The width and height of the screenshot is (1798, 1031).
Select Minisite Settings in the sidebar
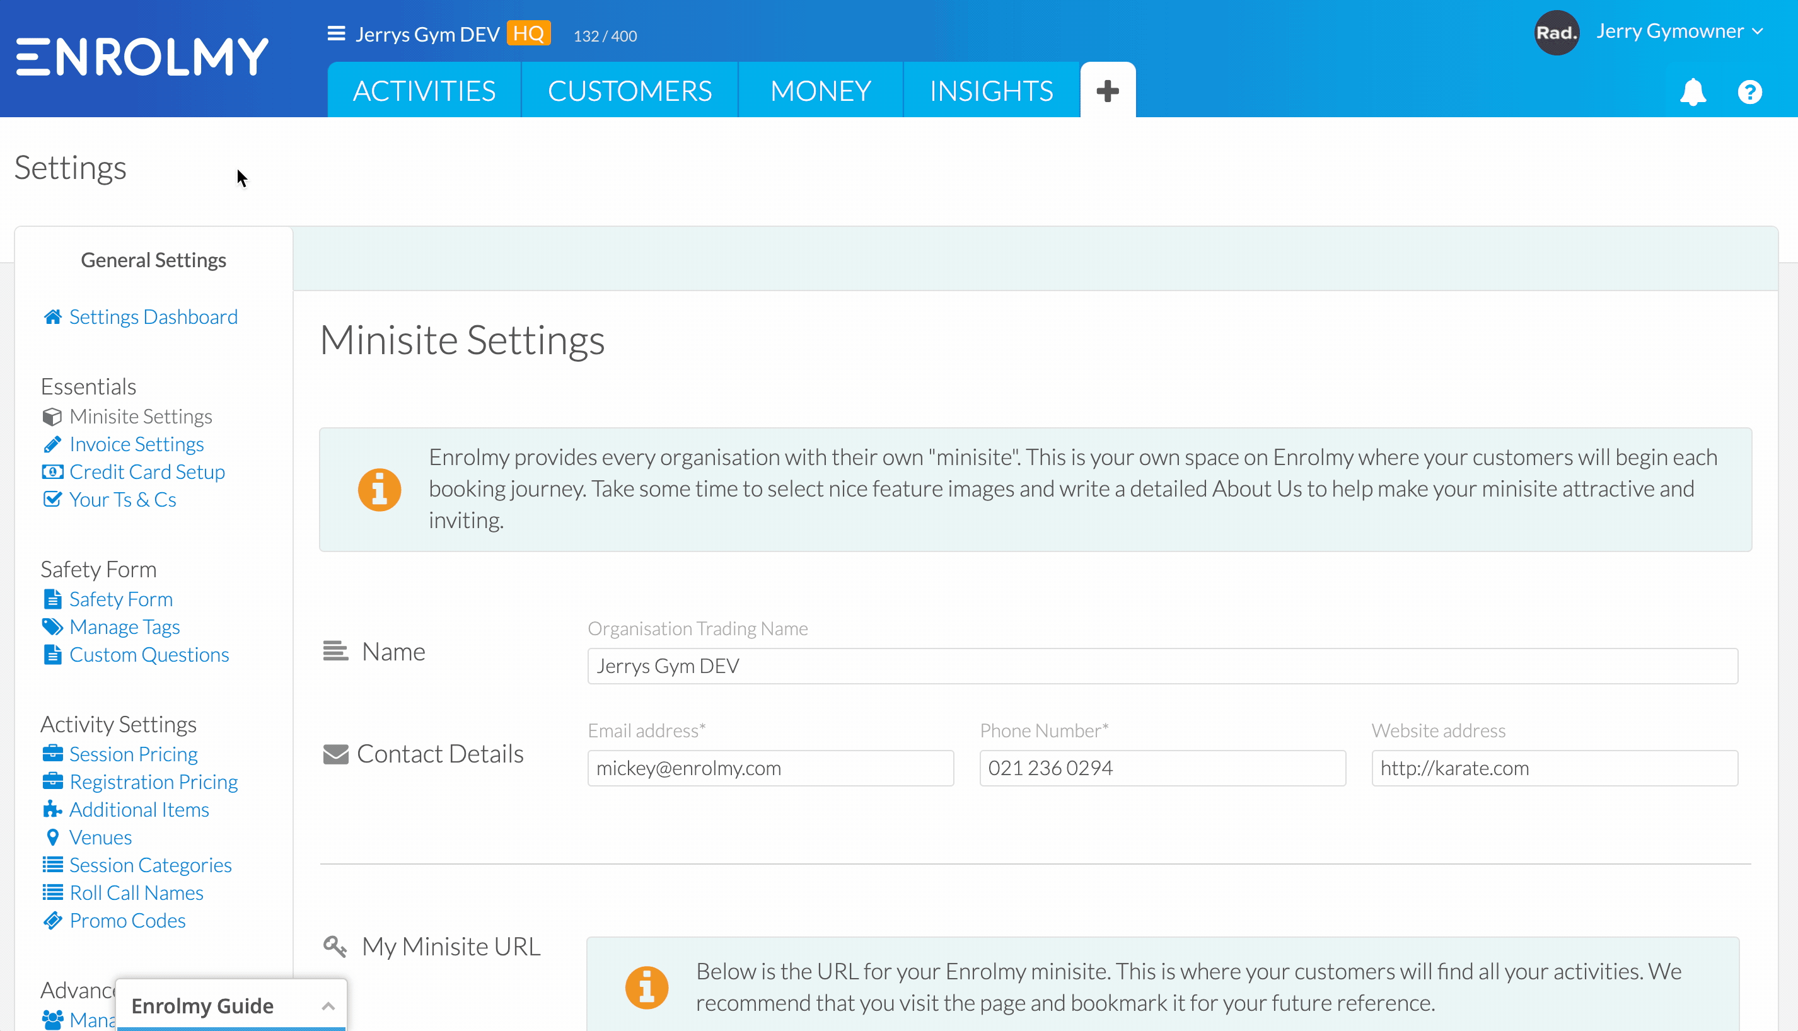click(141, 417)
